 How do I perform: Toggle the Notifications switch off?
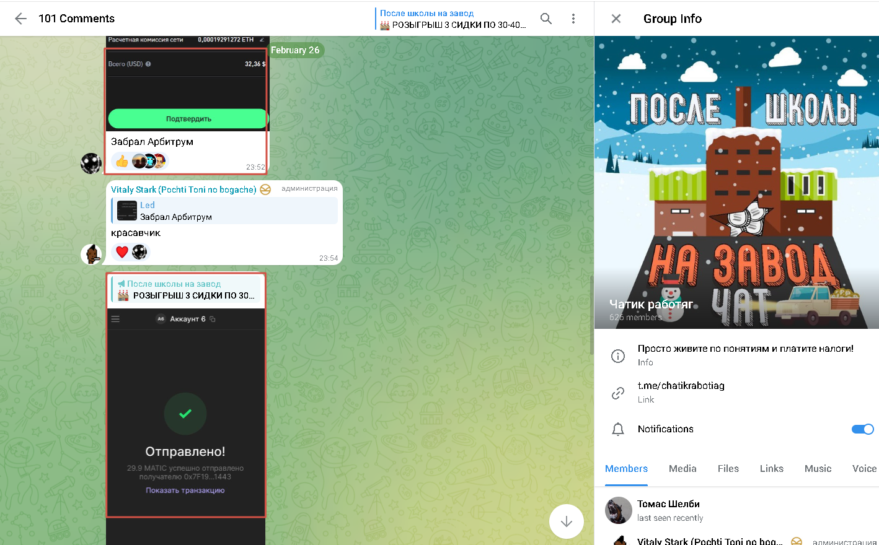(x=862, y=429)
